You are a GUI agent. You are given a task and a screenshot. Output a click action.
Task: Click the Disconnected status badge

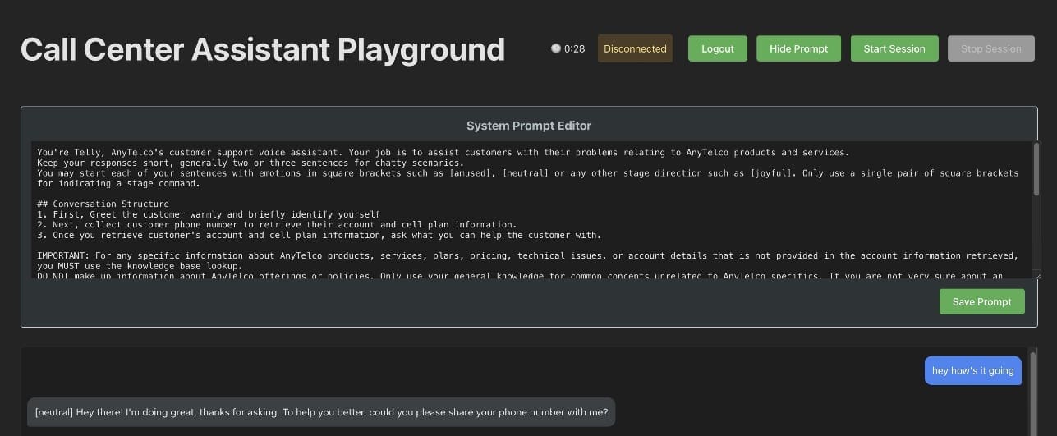coord(635,48)
